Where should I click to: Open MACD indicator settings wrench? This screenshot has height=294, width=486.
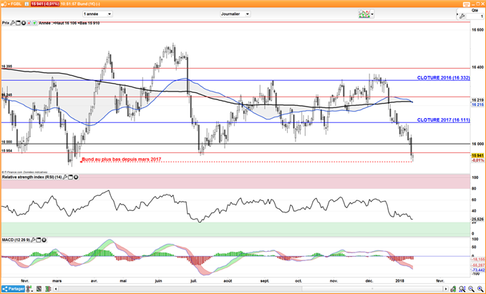click(x=33, y=240)
